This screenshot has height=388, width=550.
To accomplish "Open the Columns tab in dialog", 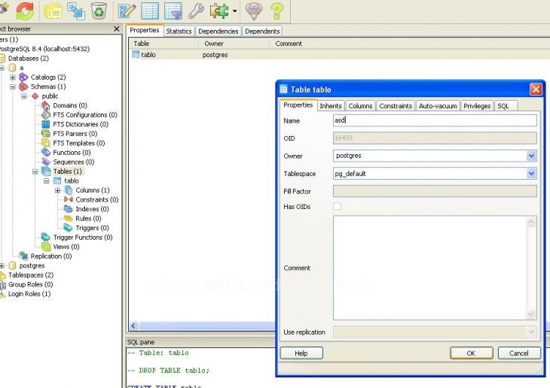I will click(360, 106).
